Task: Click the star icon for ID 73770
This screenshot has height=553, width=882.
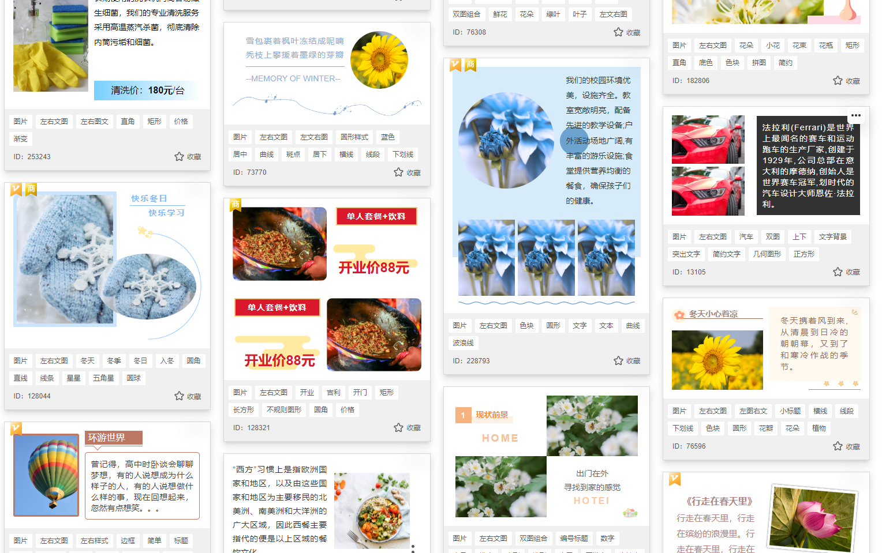Action: coord(399,172)
